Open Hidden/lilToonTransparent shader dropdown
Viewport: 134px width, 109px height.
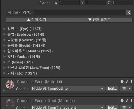pyautogui.click(x=68, y=107)
